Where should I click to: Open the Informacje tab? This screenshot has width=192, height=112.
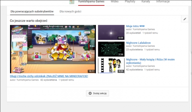(163, 1)
